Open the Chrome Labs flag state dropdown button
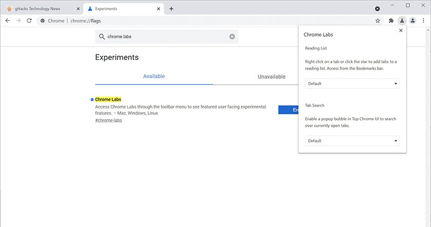The width and height of the screenshot is (431, 227). [x=288, y=110]
